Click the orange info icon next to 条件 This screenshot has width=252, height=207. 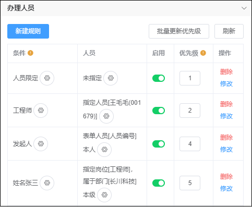coord(30,53)
